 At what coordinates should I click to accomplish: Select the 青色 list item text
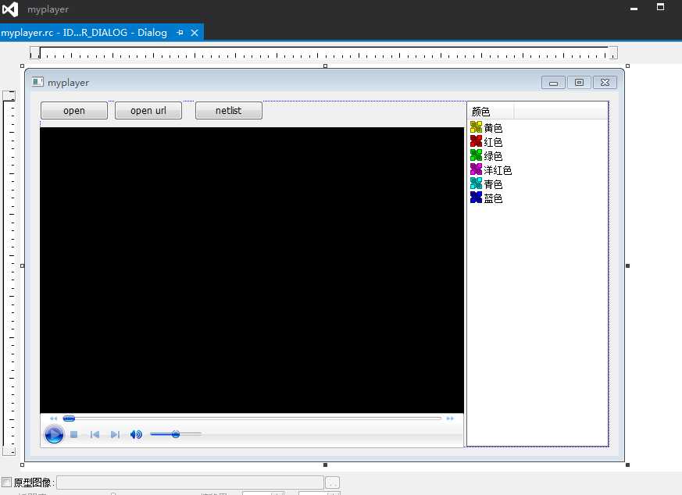pos(493,184)
